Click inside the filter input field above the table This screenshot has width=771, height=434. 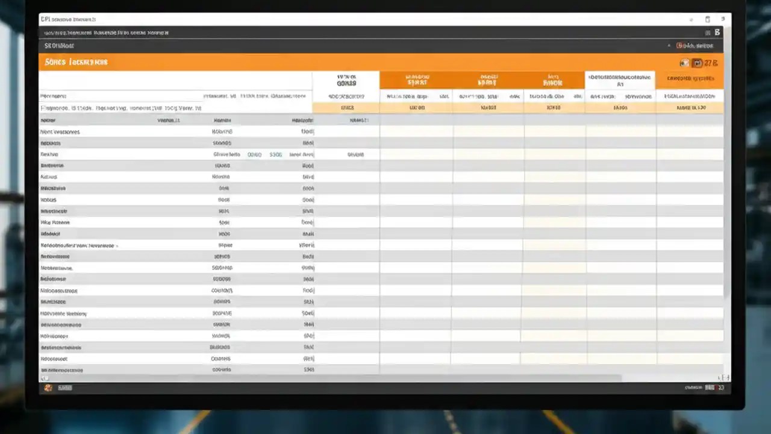pos(175,108)
